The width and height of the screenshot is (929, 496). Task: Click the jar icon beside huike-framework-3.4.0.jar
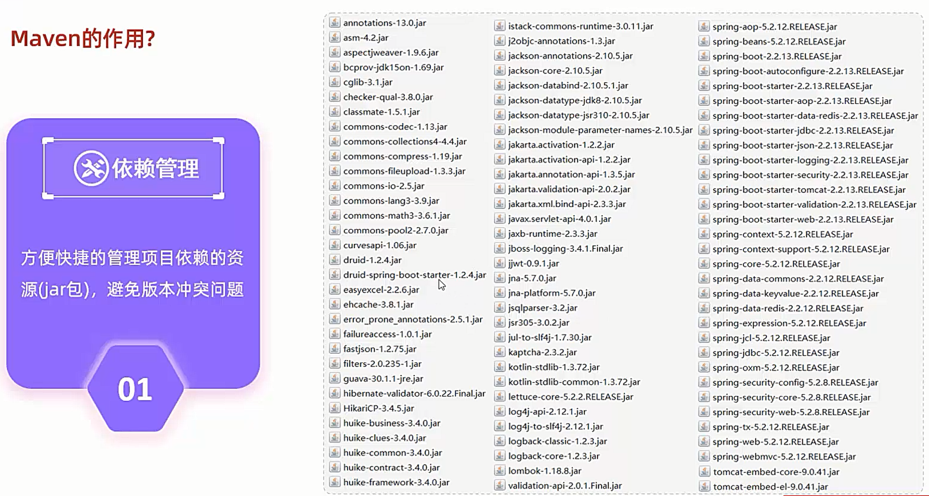tap(335, 482)
